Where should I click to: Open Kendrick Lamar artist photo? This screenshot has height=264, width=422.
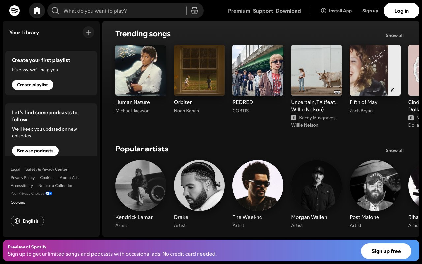pyautogui.click(x=141, y=185)
